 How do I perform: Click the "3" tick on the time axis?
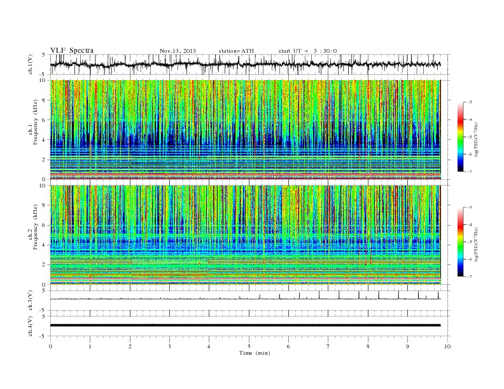(x=169, y=346)
